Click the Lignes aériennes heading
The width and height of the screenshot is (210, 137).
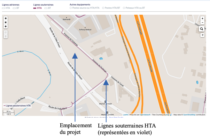pos(11,5)
